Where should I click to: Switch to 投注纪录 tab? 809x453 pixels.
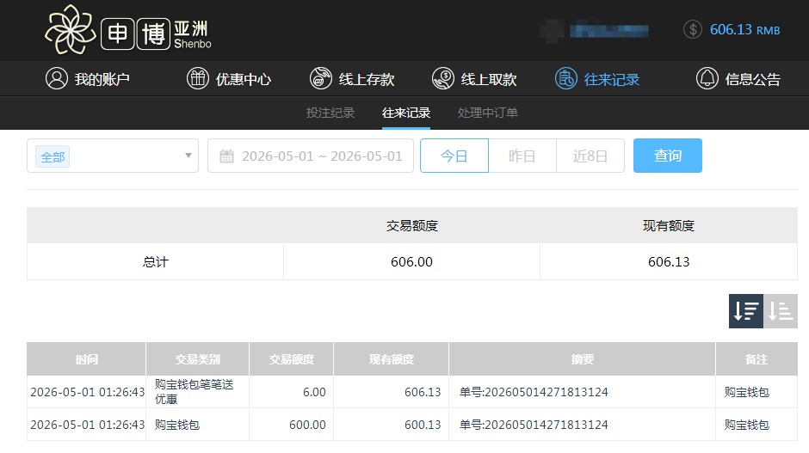tap(330, 113)
